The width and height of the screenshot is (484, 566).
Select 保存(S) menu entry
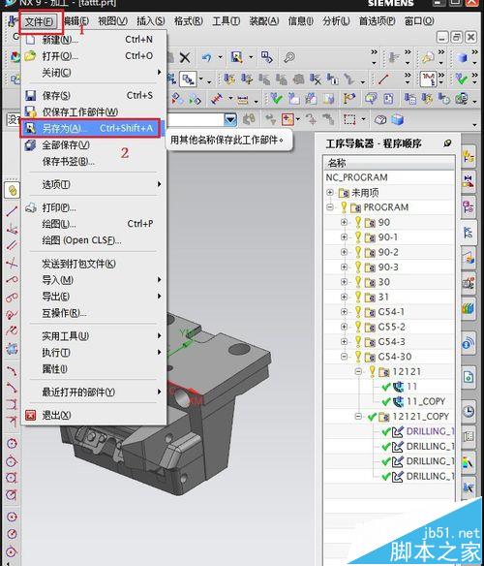94,96
